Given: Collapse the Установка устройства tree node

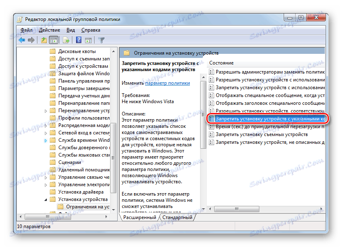Looking at the screenshot, I should coord(46,200).
